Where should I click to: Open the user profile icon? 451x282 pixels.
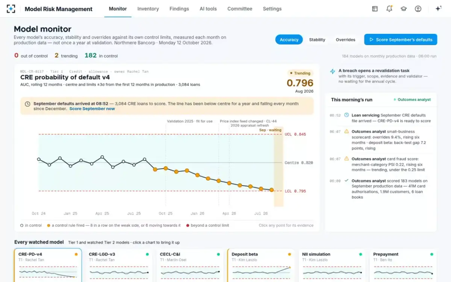click(x=418, y=9)
